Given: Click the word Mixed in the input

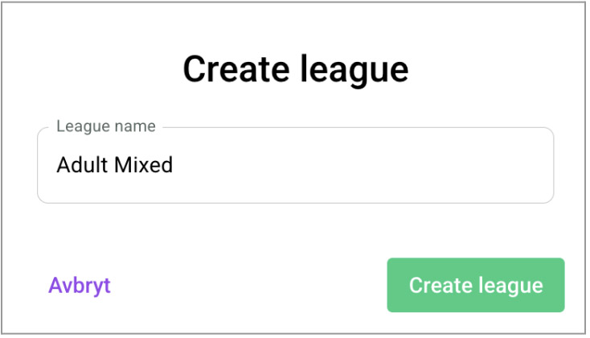Looking at the screenshot, I should tap(143, 165).
